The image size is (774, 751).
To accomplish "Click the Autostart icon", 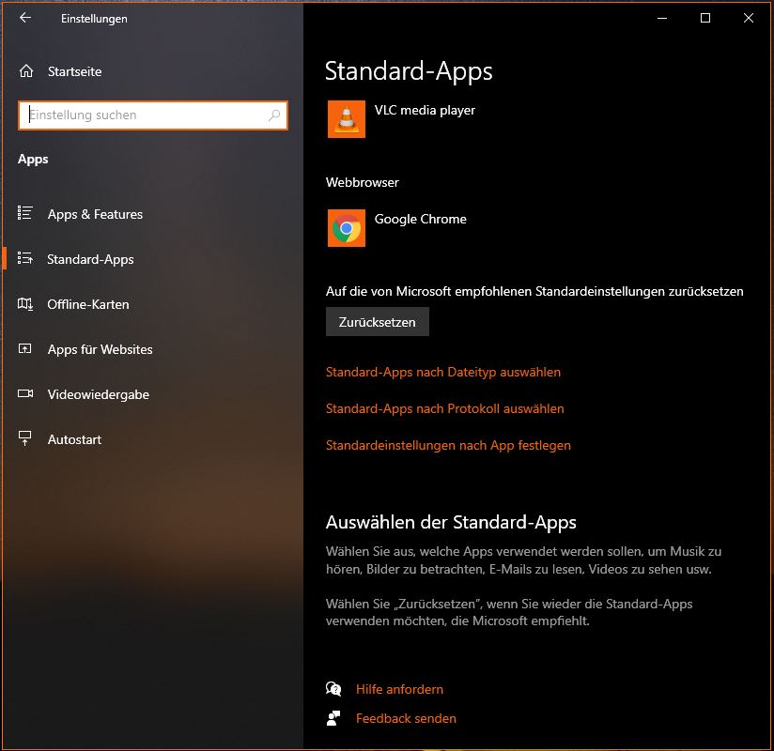I will 25,438.
